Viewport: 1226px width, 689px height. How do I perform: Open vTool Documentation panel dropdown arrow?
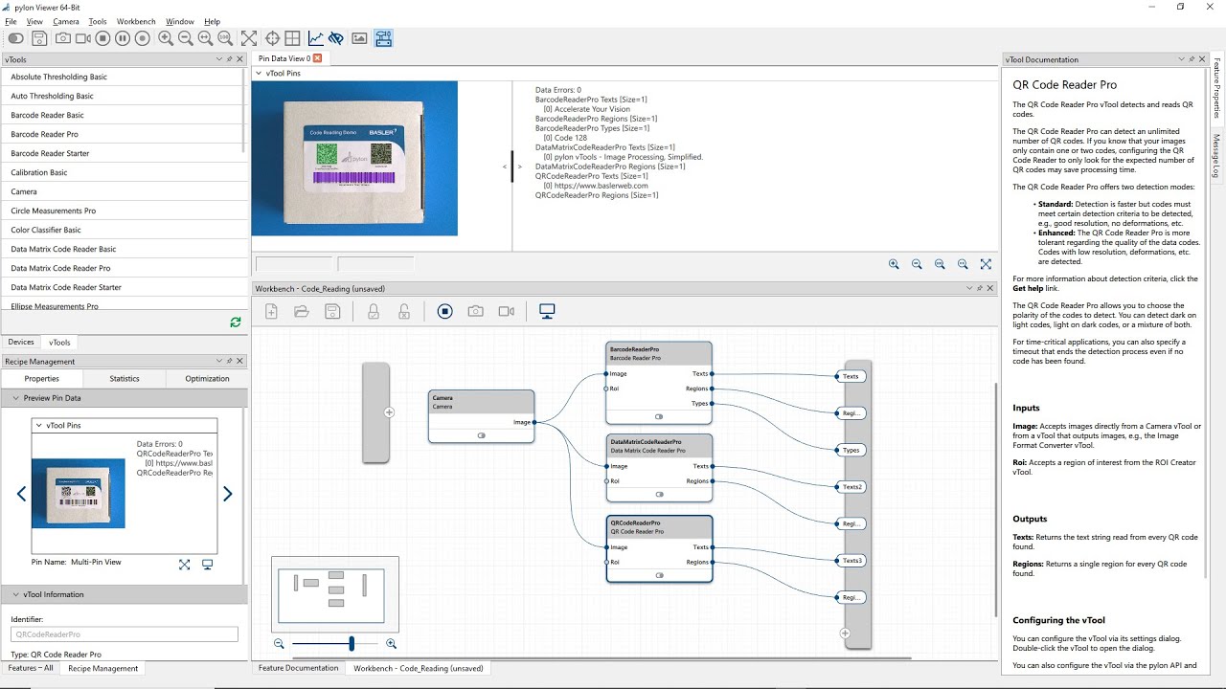1182,59
